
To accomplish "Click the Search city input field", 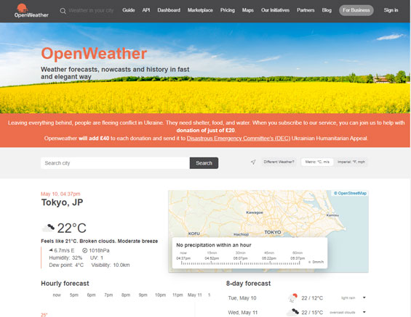I will (116, 163).
